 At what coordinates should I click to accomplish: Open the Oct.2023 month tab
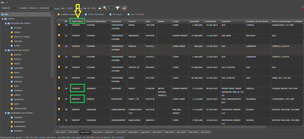73,132
